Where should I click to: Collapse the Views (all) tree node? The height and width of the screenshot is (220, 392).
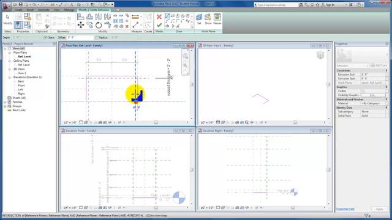[x=5, y=48]
